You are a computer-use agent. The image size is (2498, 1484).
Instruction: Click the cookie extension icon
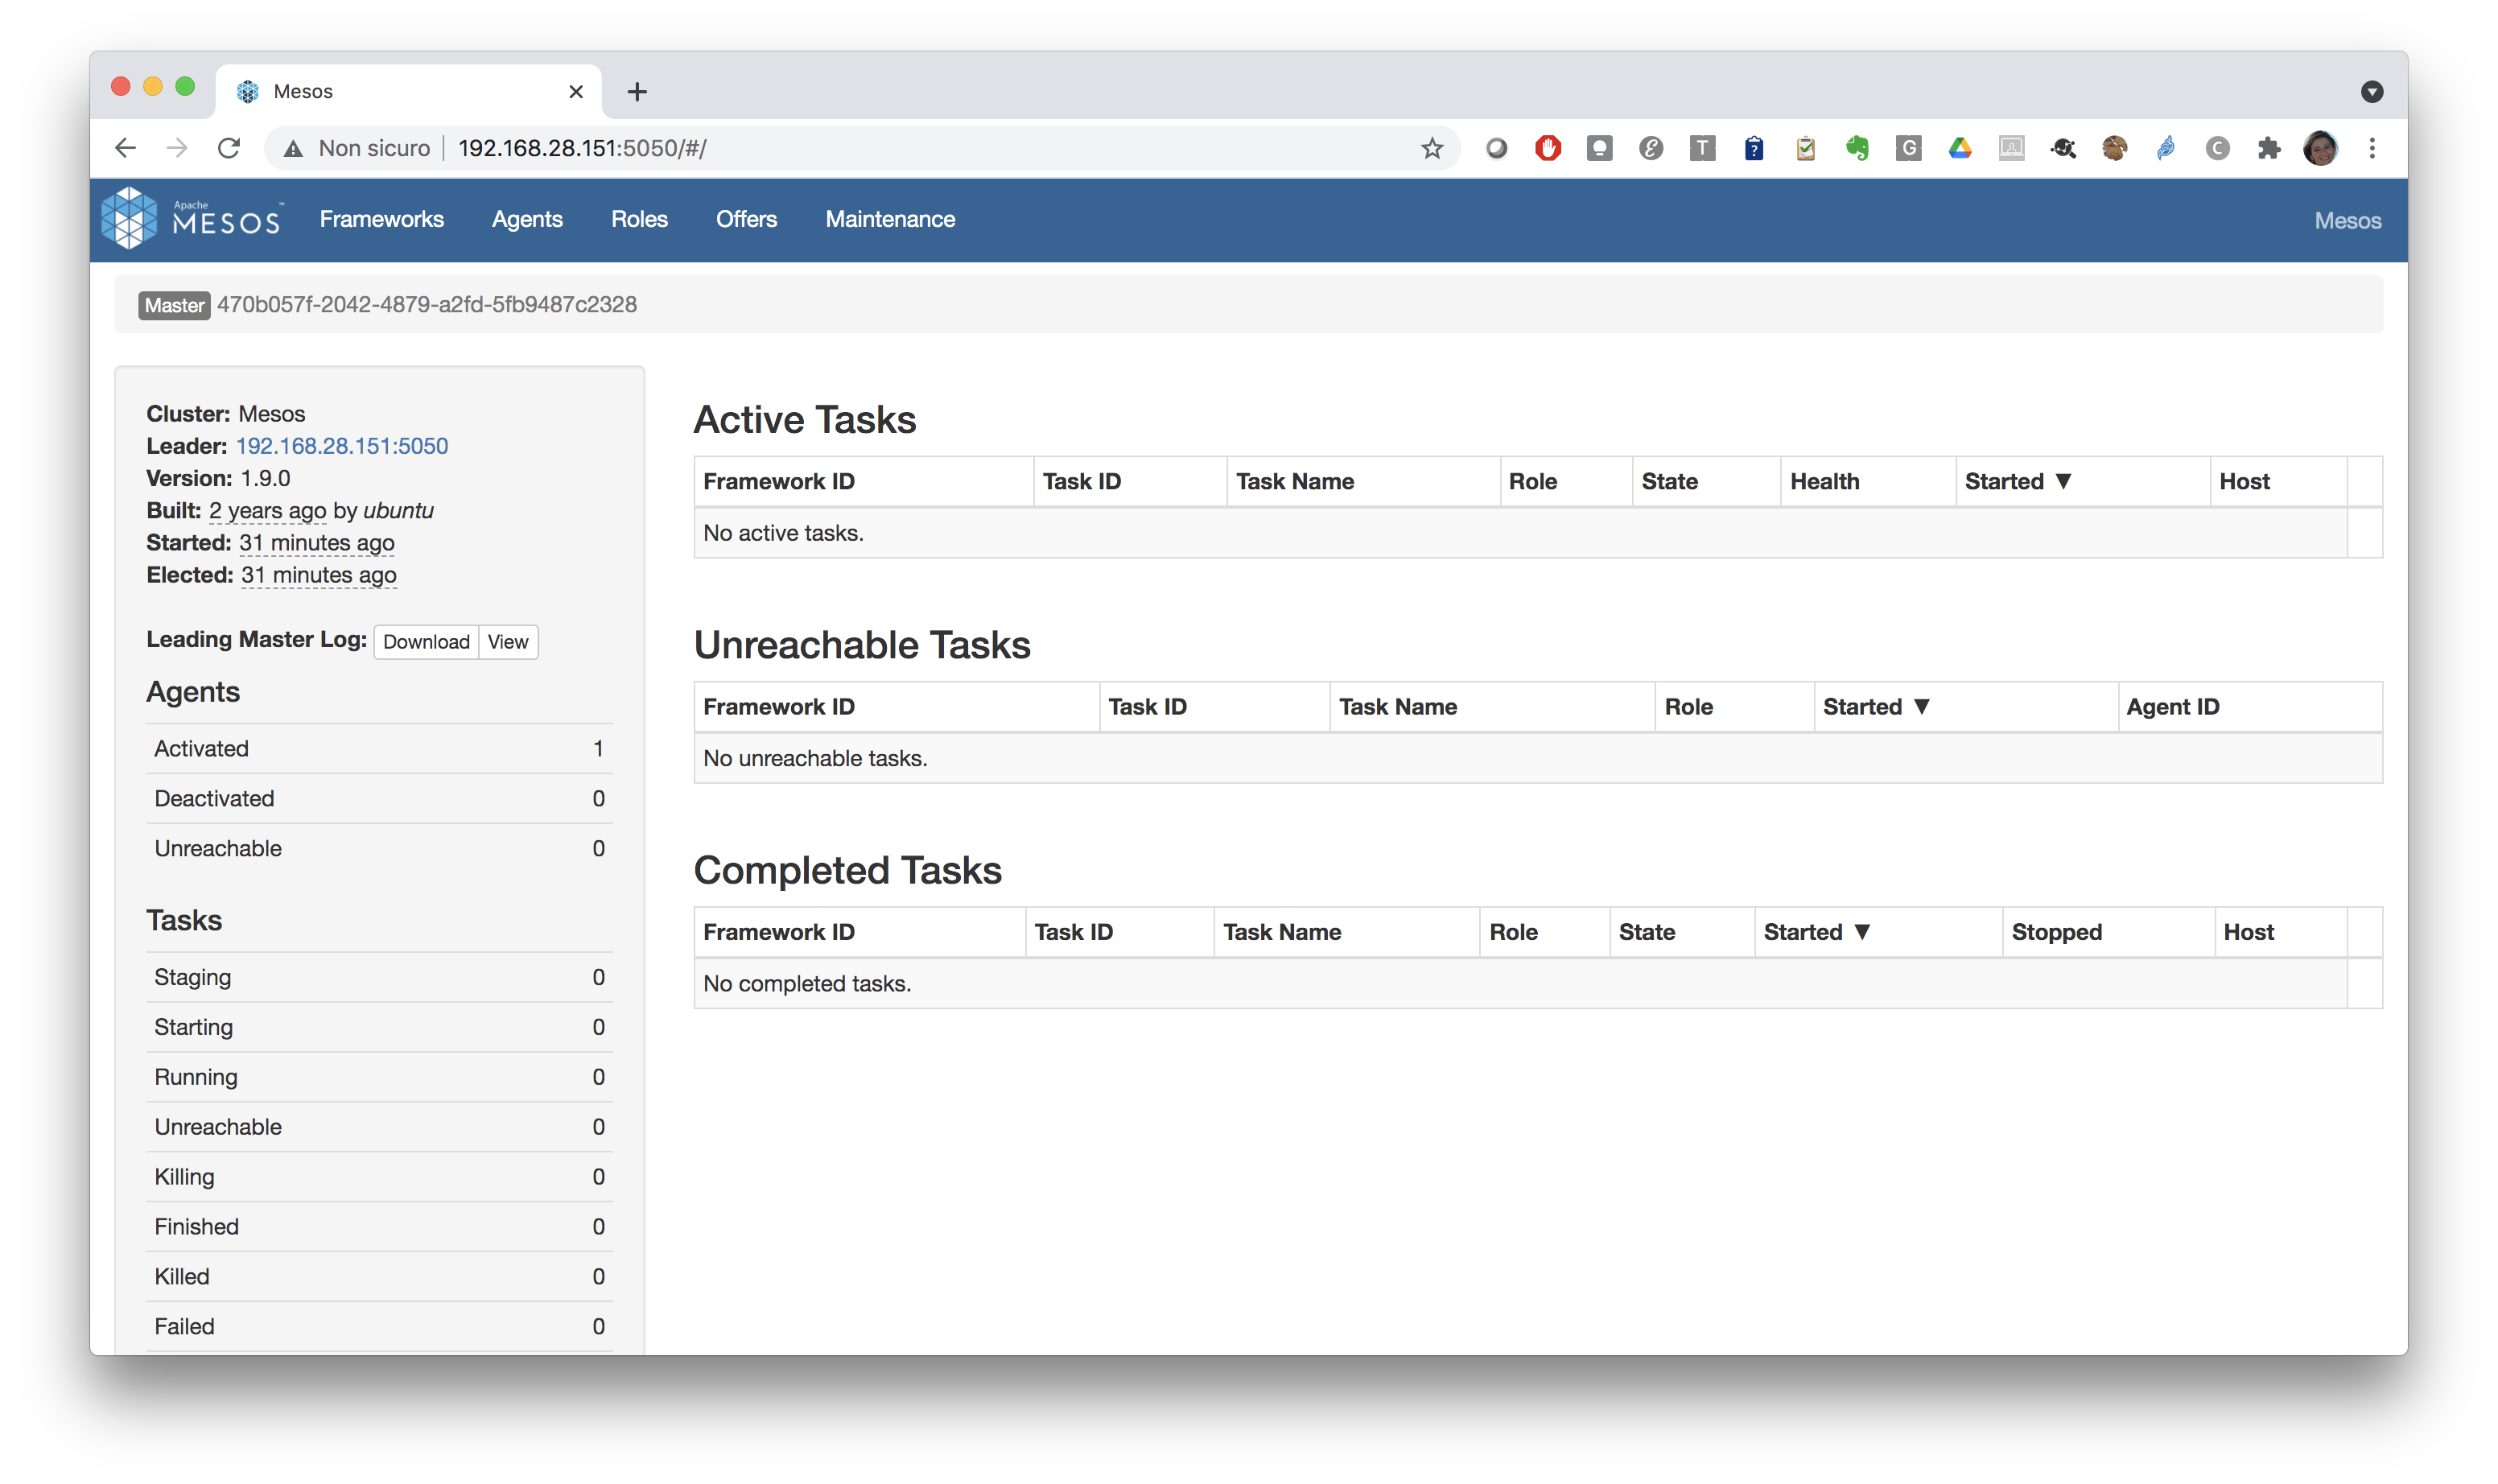pyautogui.click(x=2114, y=148)
